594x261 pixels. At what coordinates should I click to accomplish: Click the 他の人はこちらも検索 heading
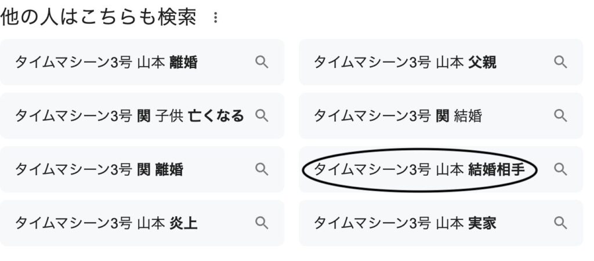pos(99,17)
